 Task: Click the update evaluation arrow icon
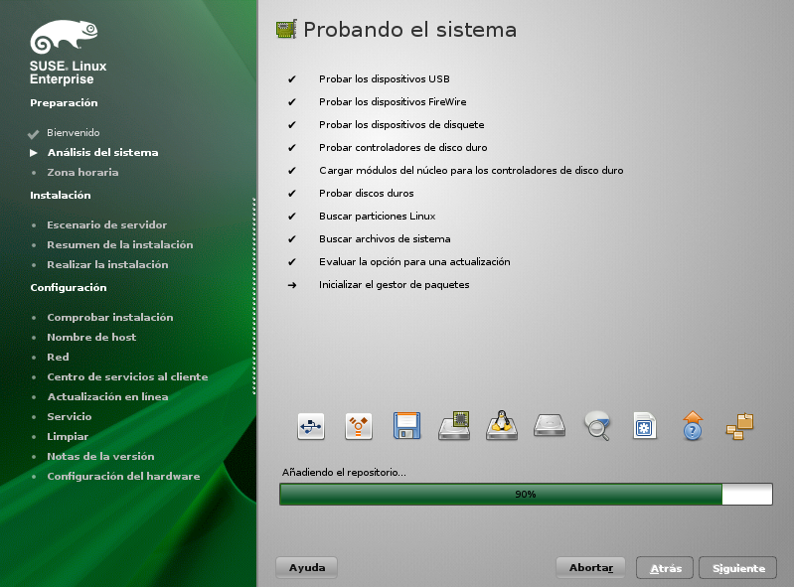point(693,426)
